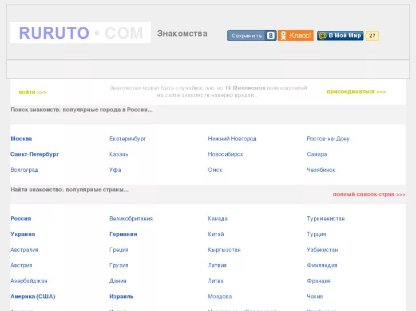Screen dimensions: 416x311
Task: Open the country Кыргызстан
Action: (224, 250)
